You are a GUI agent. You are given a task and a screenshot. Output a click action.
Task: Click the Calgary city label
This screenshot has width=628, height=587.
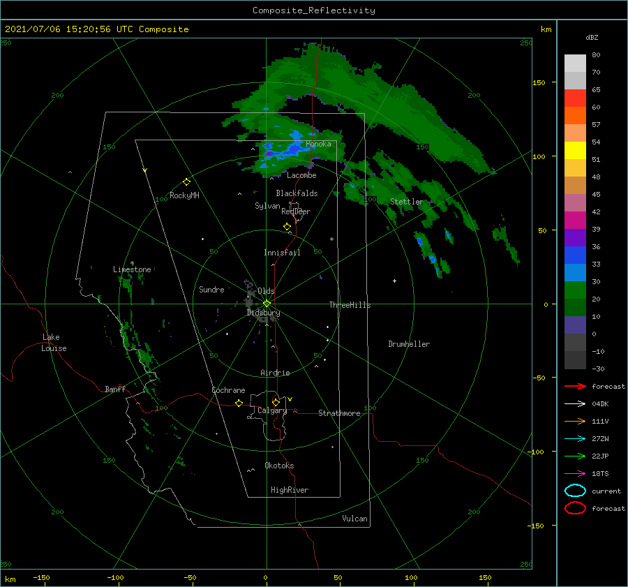pyautogui.click(x=272, y=410)
